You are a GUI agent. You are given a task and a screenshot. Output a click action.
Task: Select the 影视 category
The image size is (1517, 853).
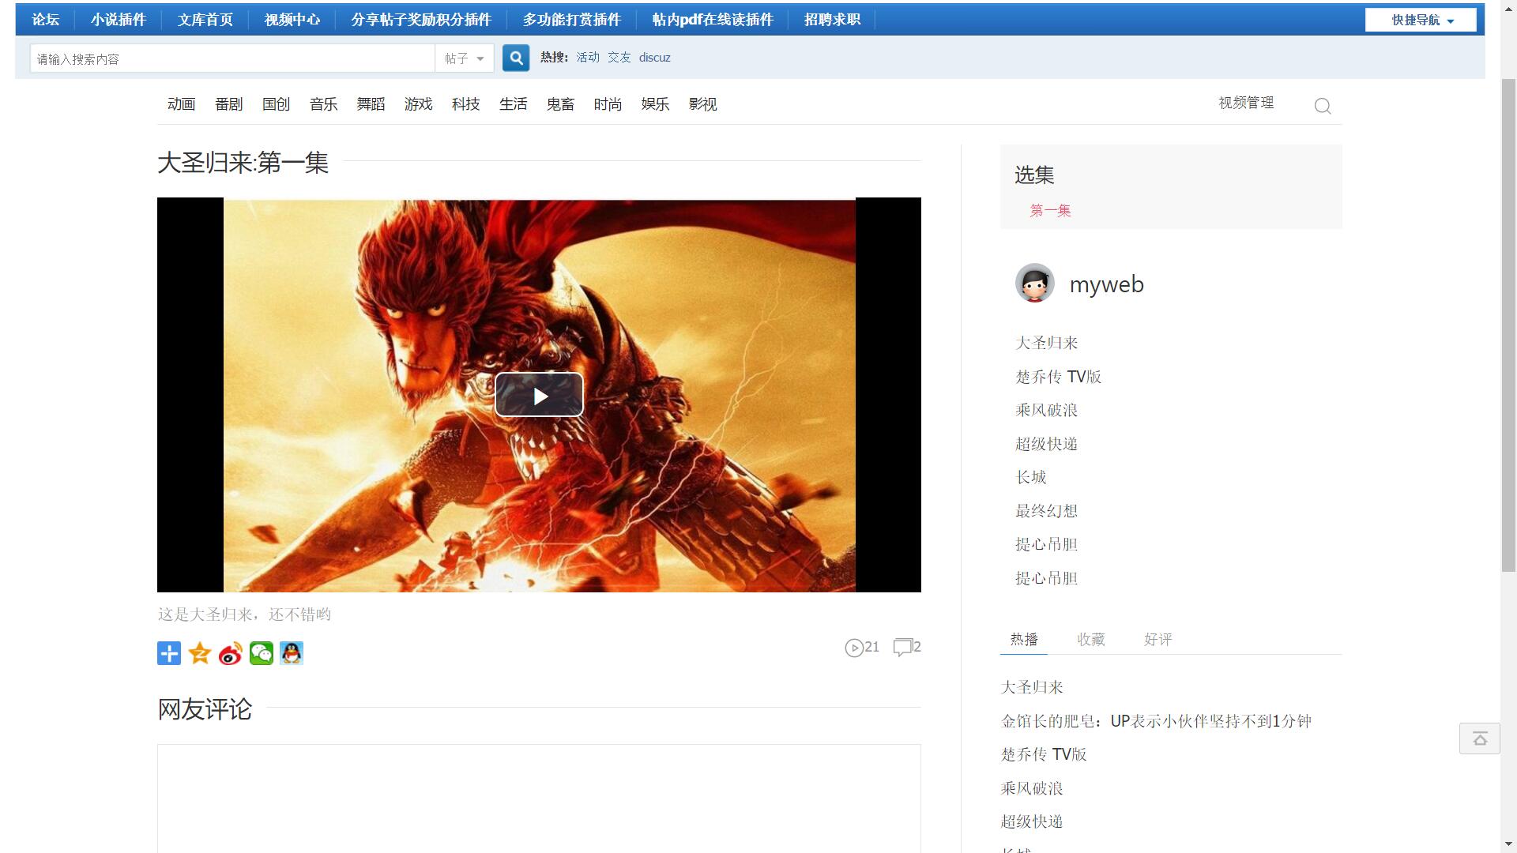pos(703,104)
